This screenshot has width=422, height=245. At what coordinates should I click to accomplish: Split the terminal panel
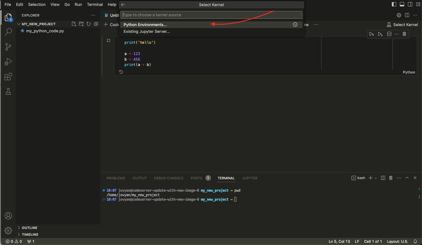(x=383, y=178)
